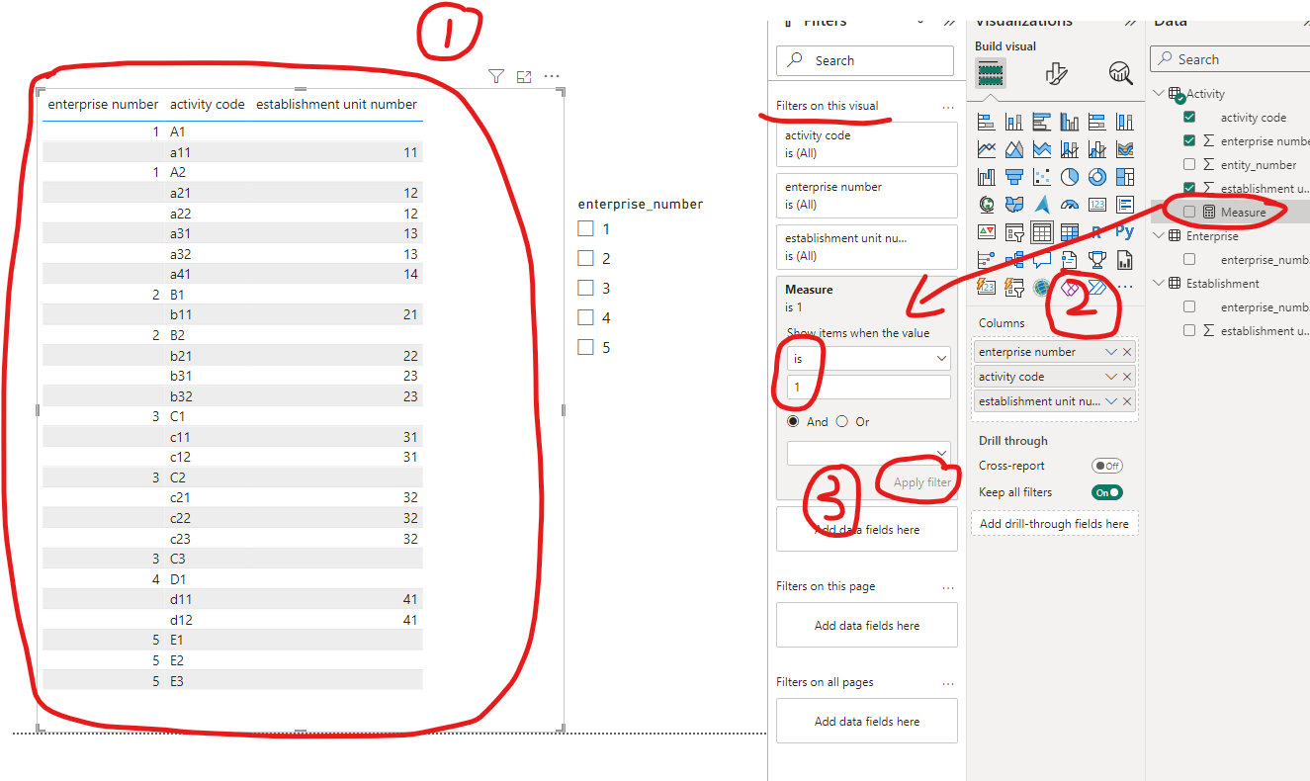Viewport: 1310px width, 781px height.
Task: Open the second condition dropdown
Action: 869,453
